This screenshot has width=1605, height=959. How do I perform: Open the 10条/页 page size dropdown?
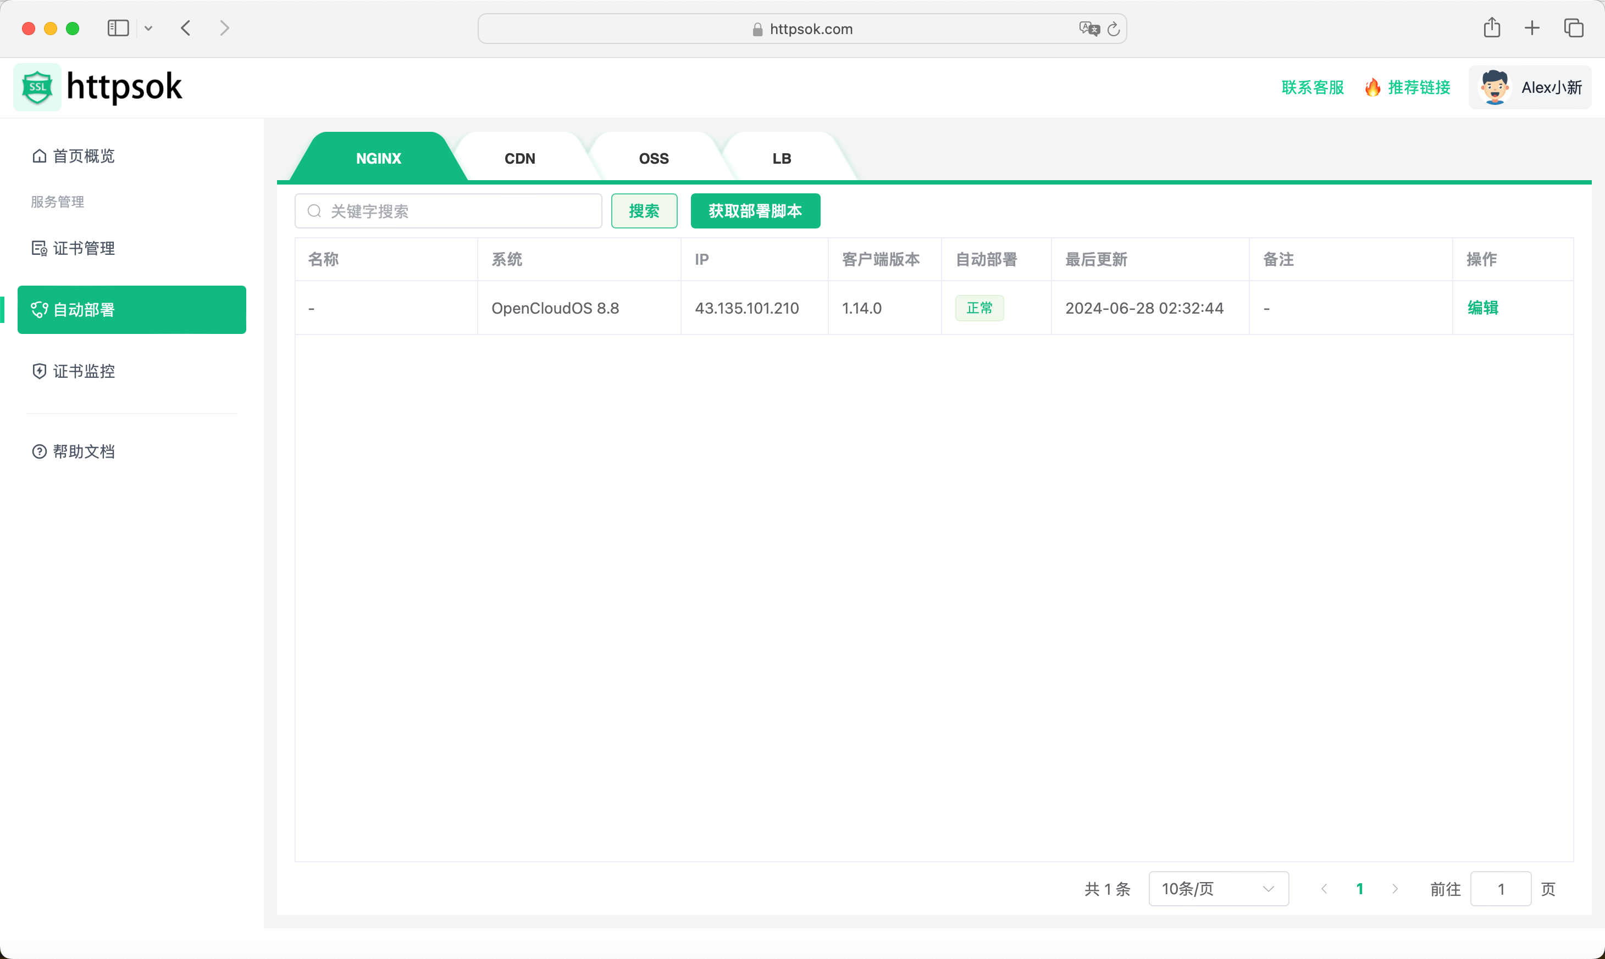[1218, 889]
